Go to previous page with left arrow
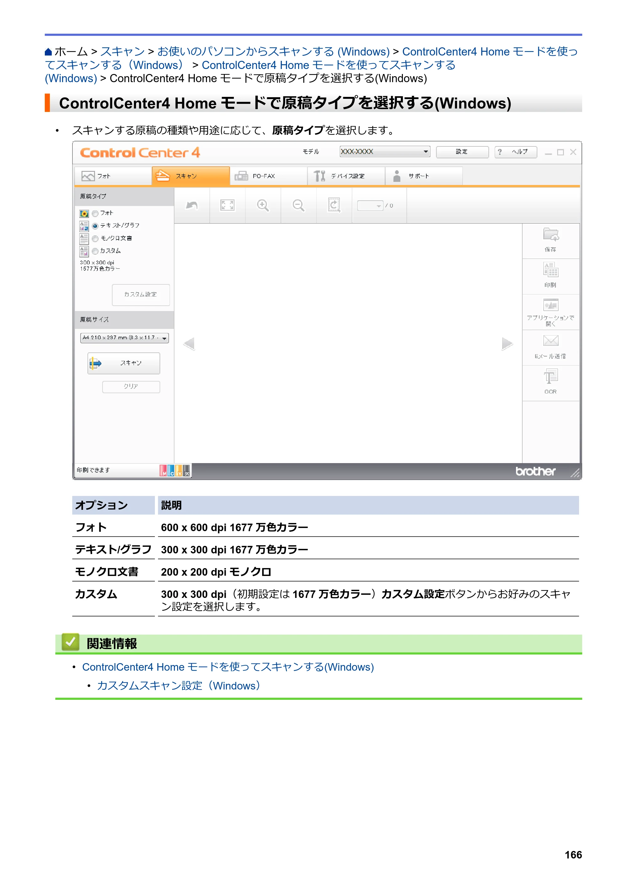 [189, 344]
